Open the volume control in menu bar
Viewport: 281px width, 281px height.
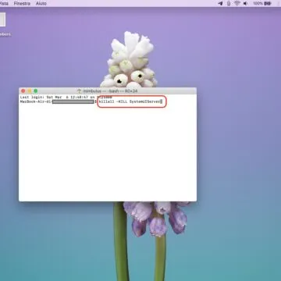click(245, 3)
